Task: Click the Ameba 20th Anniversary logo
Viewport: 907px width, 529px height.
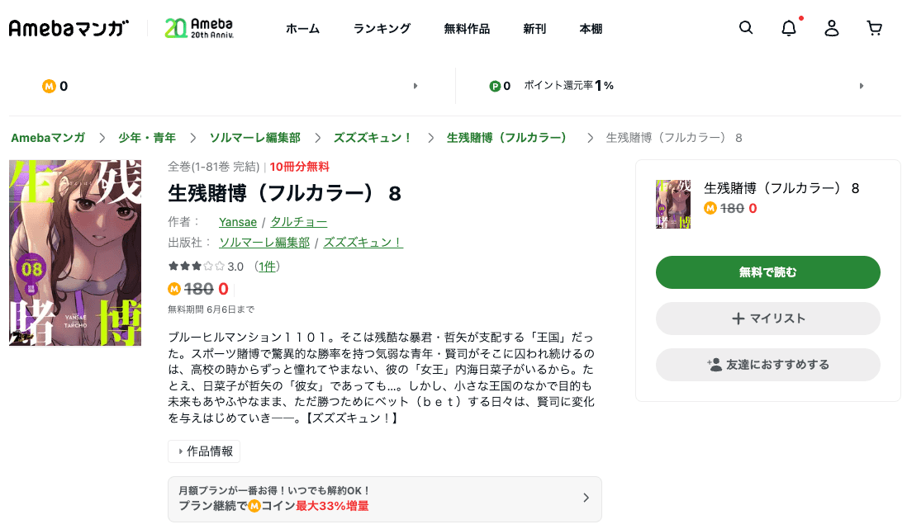Action: coord(199,28)
